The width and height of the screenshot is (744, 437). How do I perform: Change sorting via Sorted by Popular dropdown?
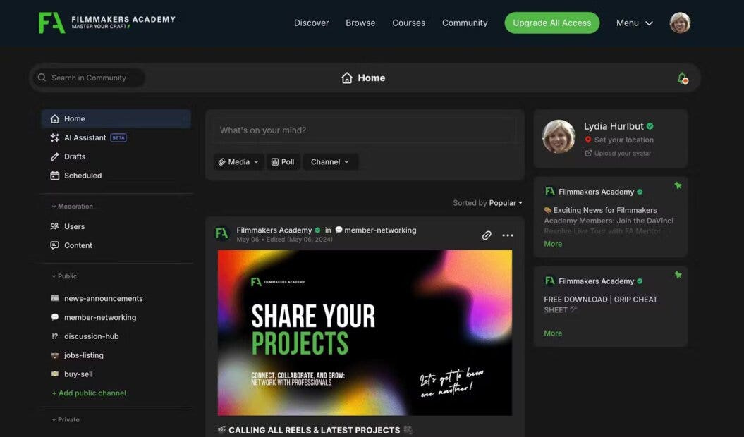click(487, 203)
